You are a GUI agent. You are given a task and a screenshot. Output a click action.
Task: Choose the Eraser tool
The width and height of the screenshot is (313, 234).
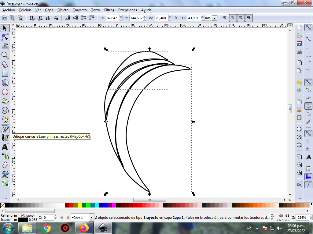coord(5,165)
